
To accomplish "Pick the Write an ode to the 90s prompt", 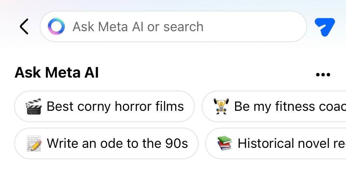I will tap(106, 143).
